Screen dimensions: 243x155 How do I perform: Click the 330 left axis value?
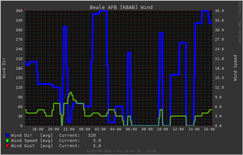coord(19,20)
